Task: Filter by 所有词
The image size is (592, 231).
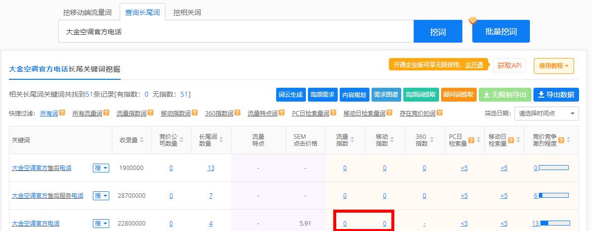Action: tap(49, 113)
